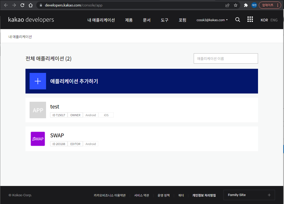Viewport: 284px width, 204px height.
Task: Open the 내 애플리케이션 menu
Action: point(101,20)
